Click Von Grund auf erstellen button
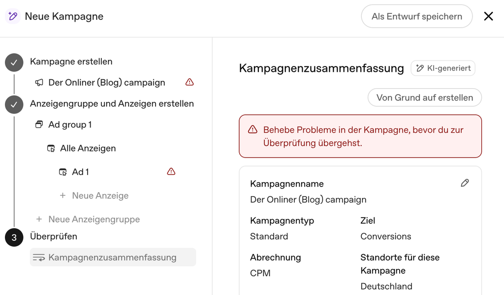This screenshot has width=504, height=295. (x=425, y=98)
